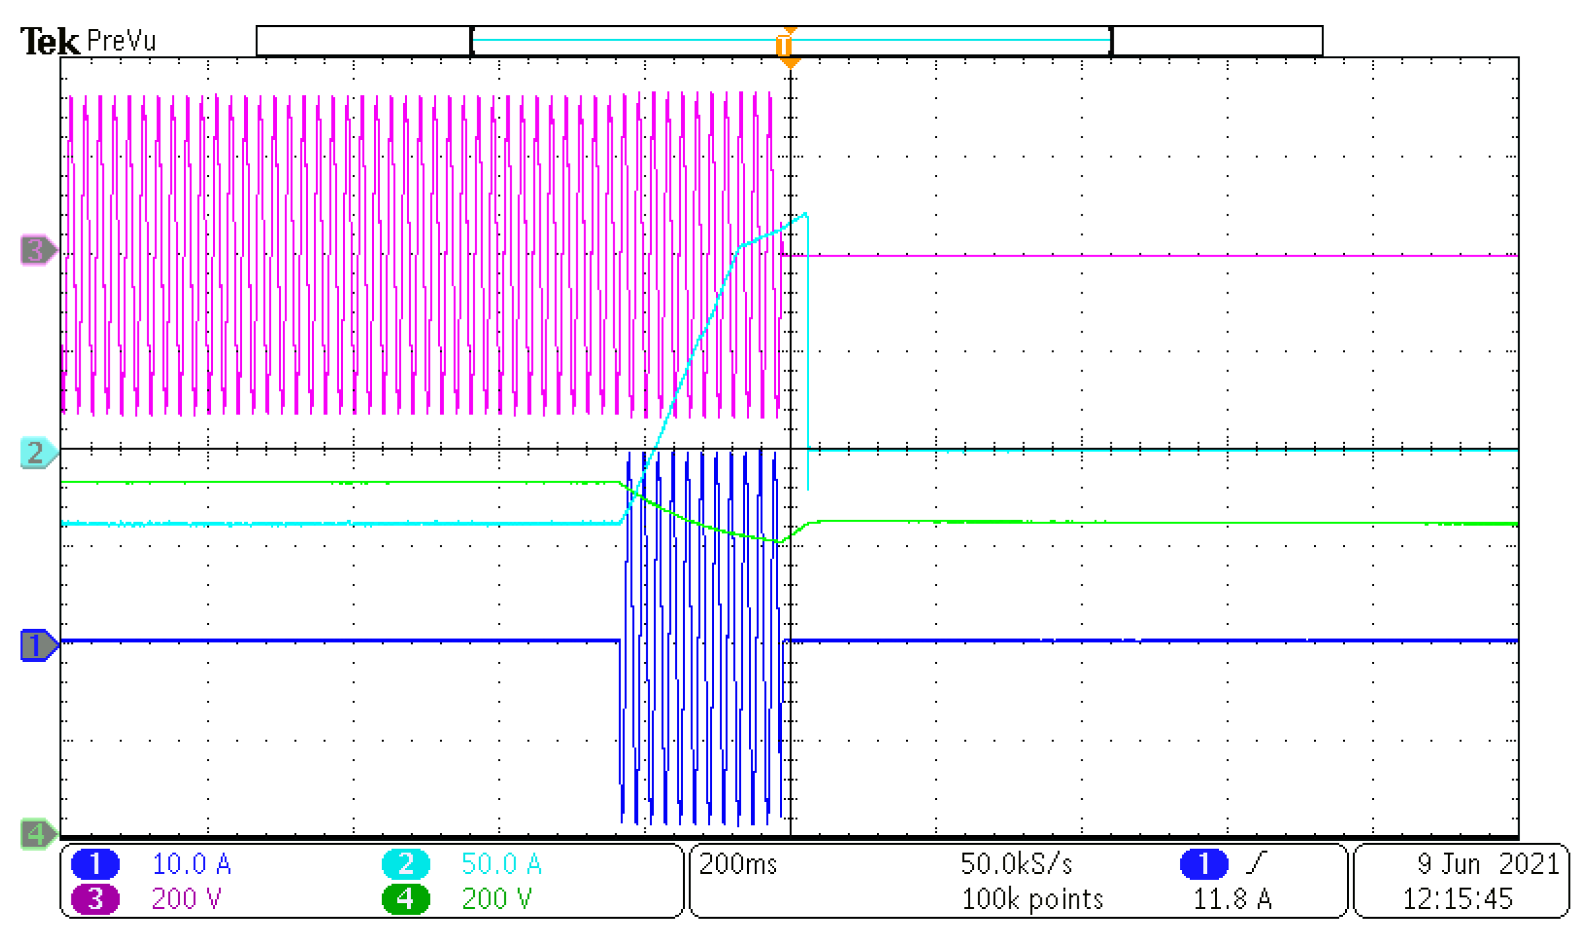Click the 11.8 A trigger level readout
This screenshot has height=931, width=1583.
[1233, 899]
